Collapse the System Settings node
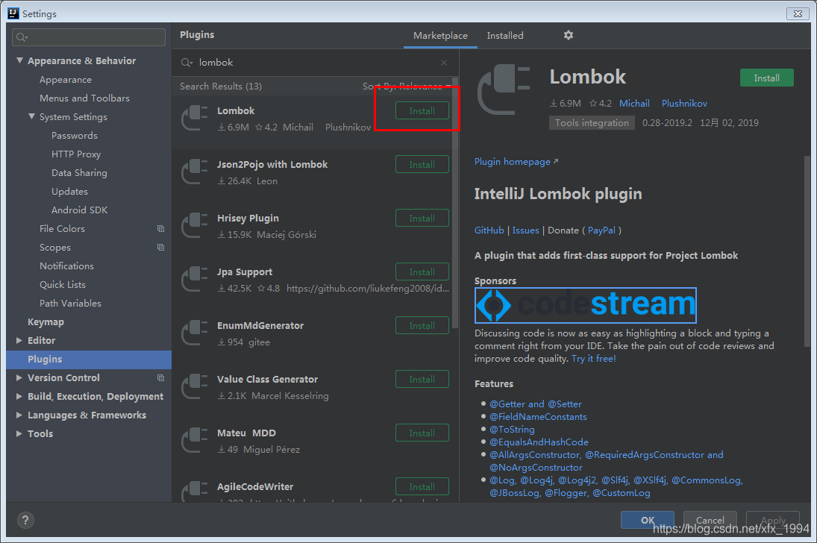The width and height of the screenshot is (817, 543). 31,116
